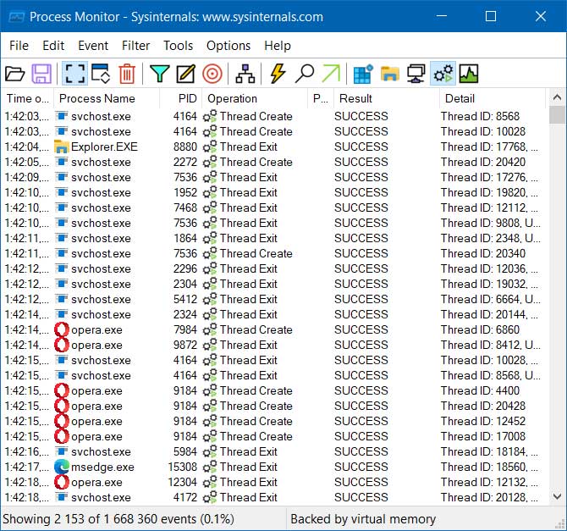Select svchost.exe row with PID 4172

click(x=273, y=497)
